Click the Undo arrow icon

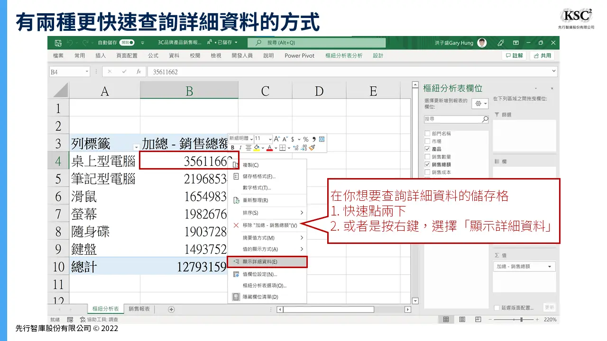point(70,43)
